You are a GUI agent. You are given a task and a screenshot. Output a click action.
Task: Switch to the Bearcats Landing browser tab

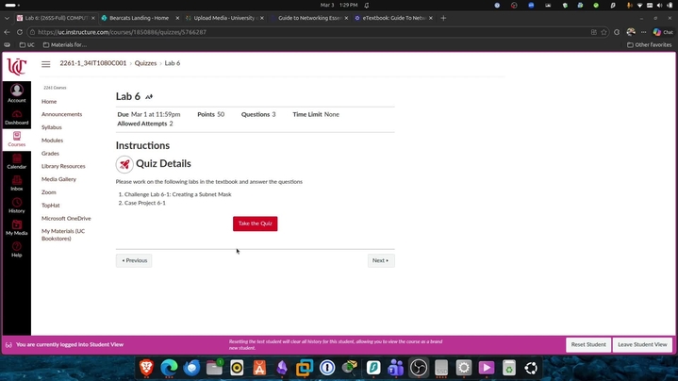[137, 18]
